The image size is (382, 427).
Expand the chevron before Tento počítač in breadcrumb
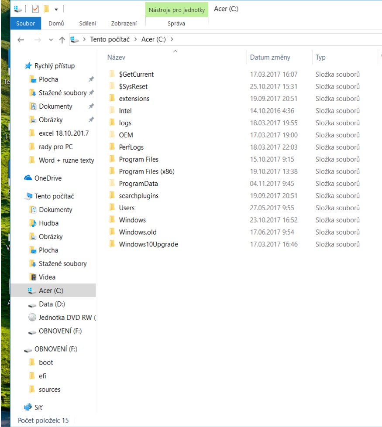click(x=85, y=40)
